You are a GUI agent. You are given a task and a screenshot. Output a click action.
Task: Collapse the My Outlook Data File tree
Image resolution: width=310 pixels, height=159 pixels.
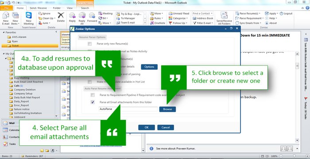click(4, 53)
